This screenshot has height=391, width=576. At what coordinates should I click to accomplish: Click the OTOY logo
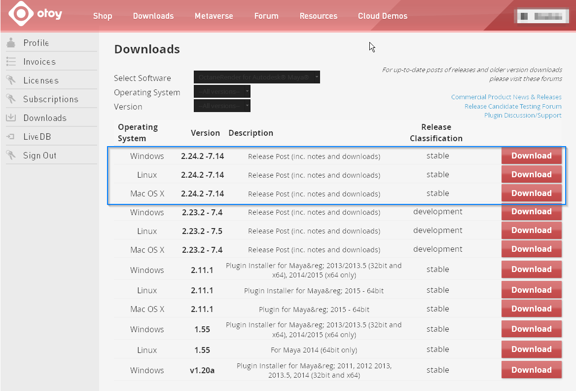36,14
